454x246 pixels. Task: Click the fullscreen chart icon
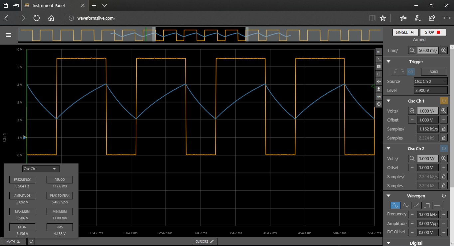[379, 74]
